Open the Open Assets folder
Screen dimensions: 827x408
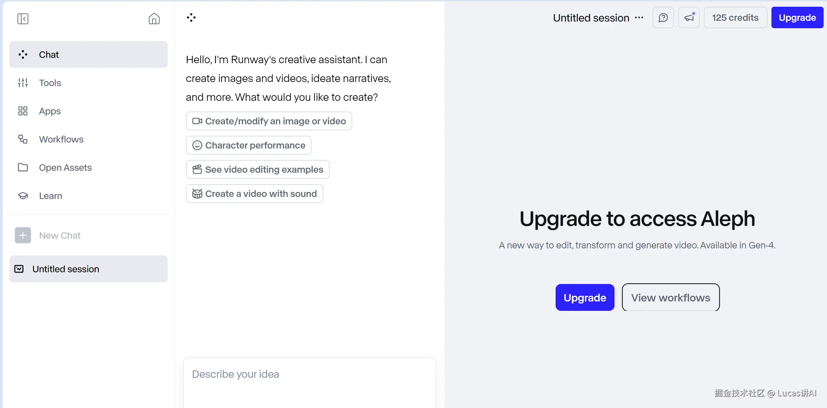pos(65,167)
